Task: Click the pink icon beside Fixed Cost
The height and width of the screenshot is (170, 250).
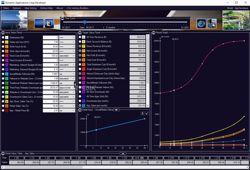Action: 7,56
